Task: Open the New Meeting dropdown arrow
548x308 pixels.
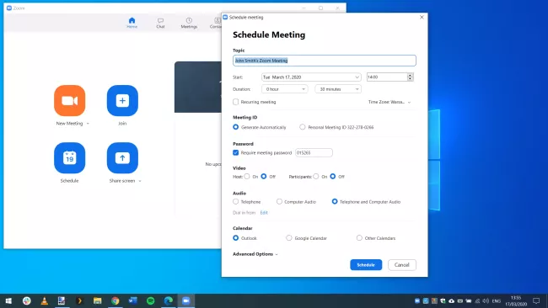Action: [x=88, y=124]
